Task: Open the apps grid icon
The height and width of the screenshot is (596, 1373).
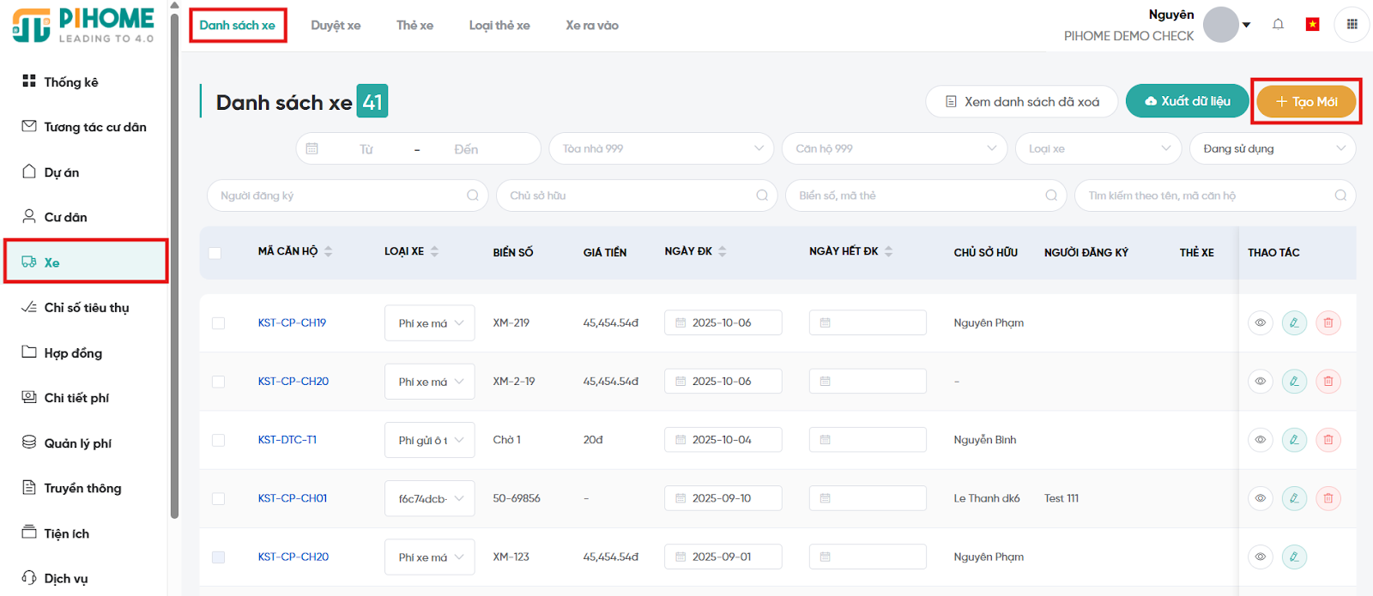Action: tap(1352, 24)
